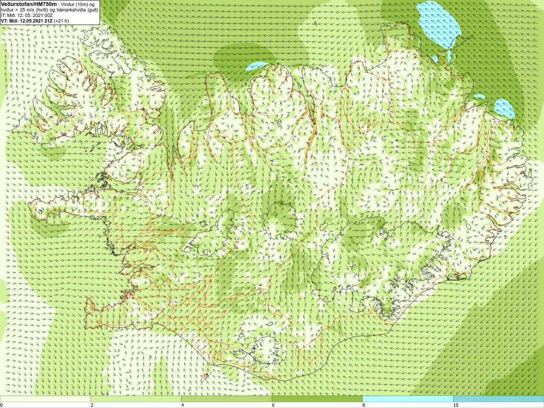Click the '6' scale label

(273, 405)
